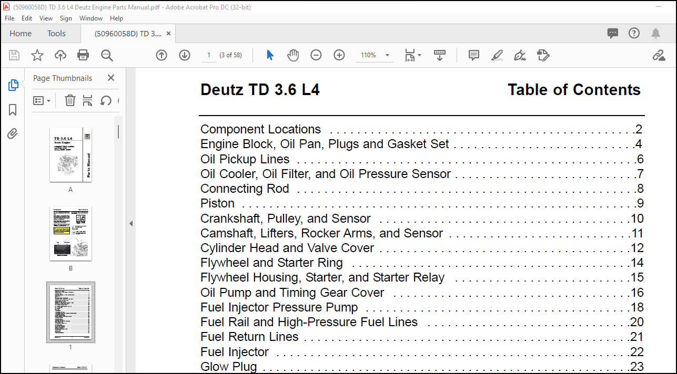Open the File menu
677x374 pixels.
[x=9, y=18]
